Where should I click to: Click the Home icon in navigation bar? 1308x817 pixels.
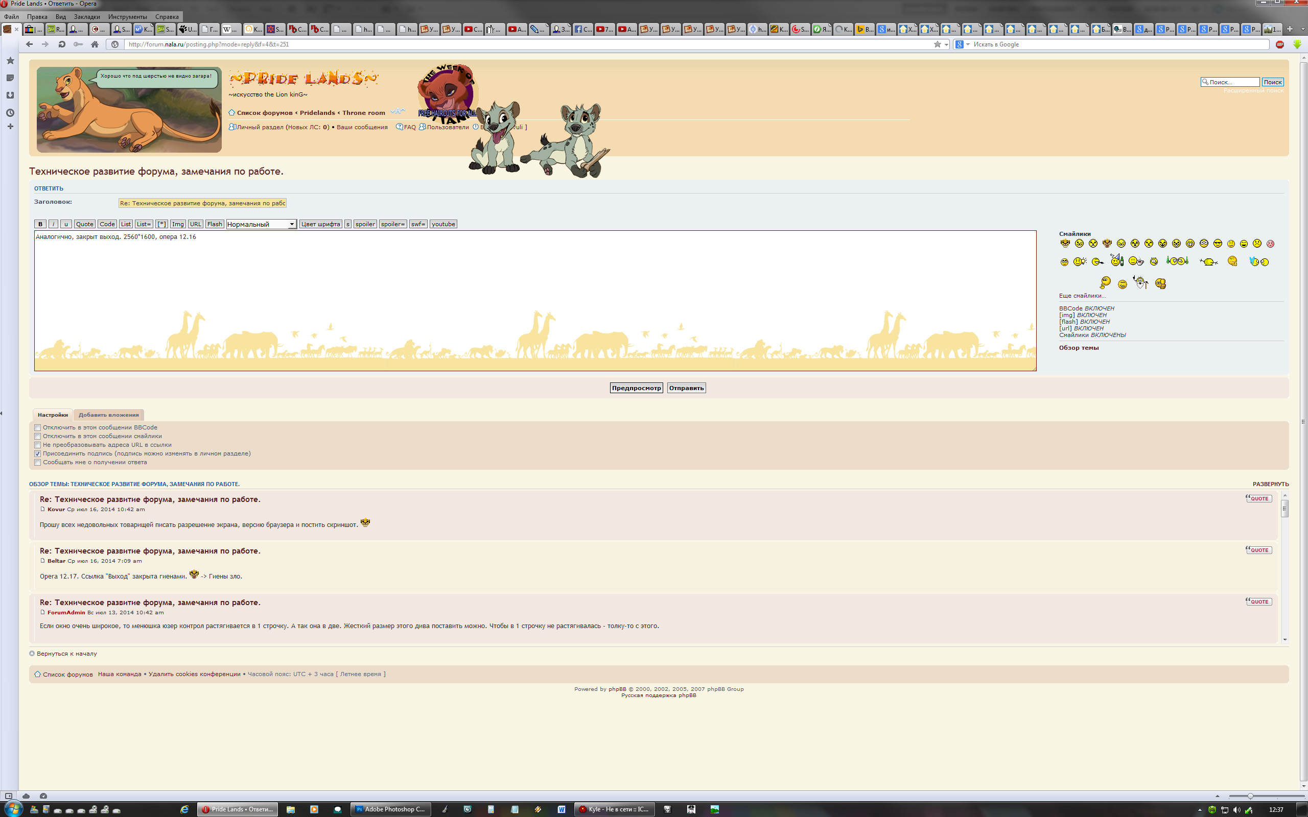click(95, 44)
